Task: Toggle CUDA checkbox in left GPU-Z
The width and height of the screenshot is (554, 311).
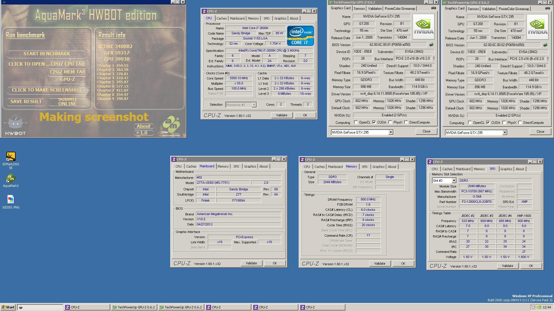Action: pyautogui.click(x=374, y=122)
